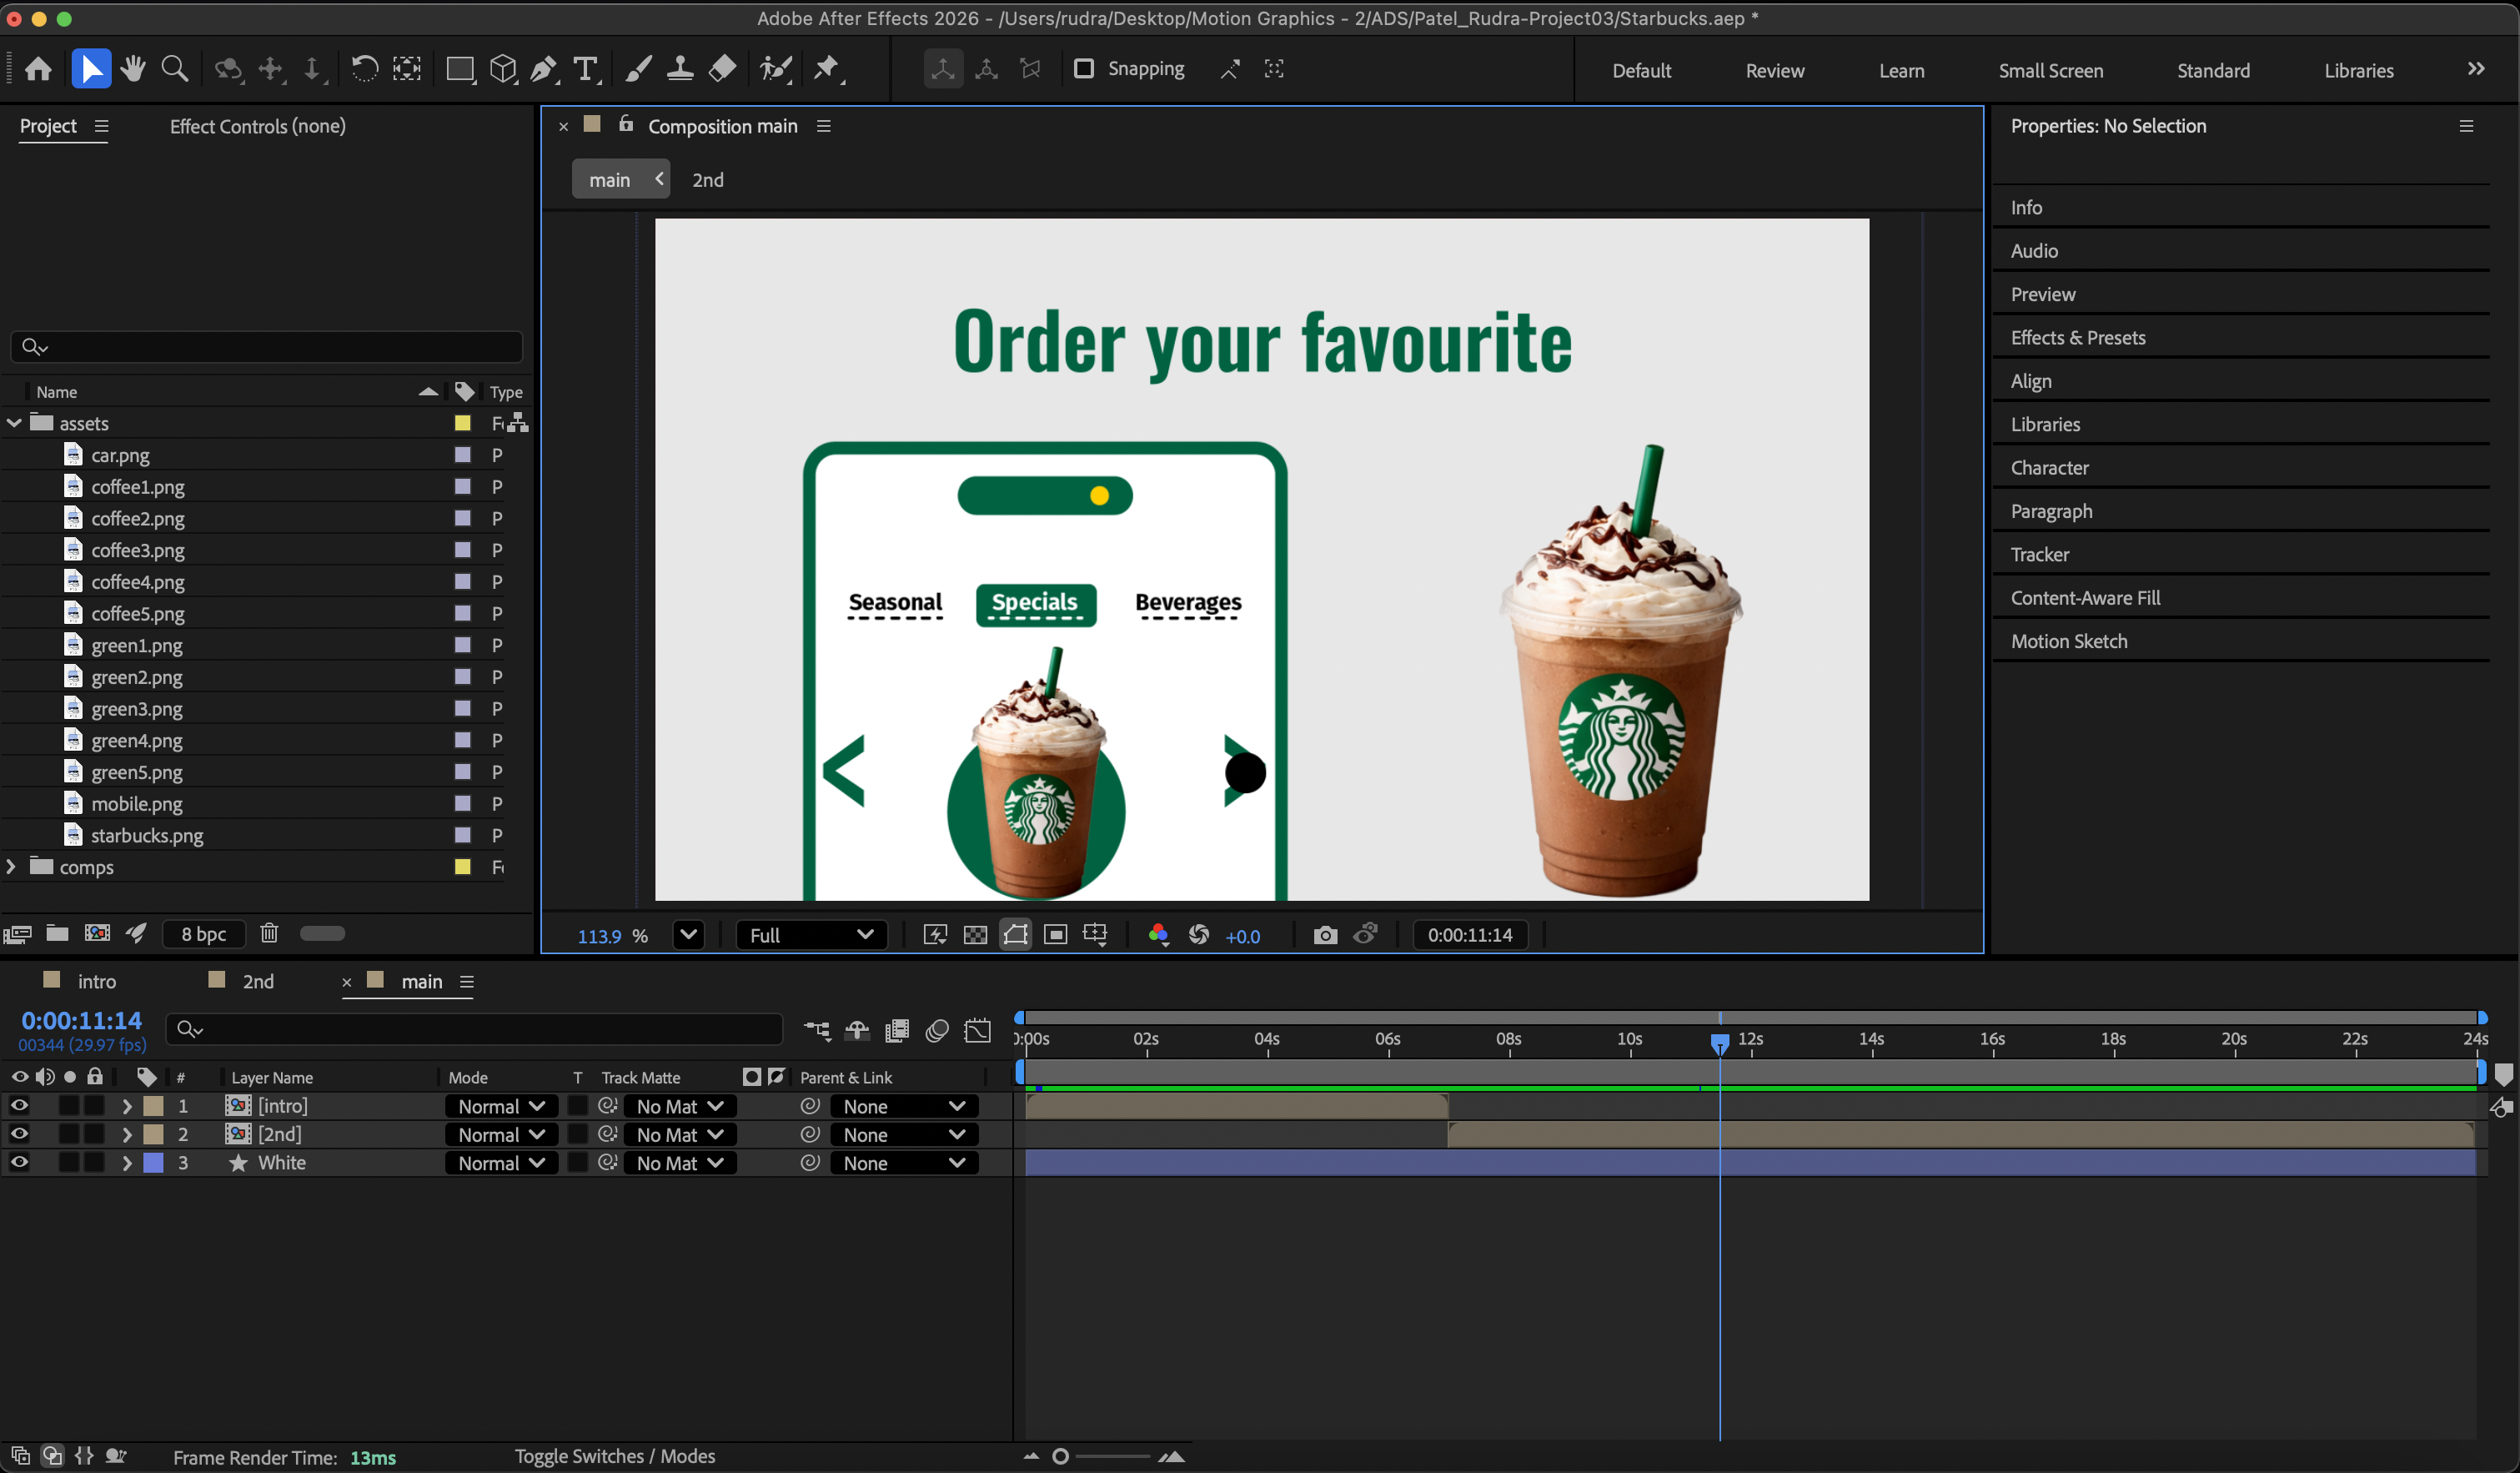The height and width of the screenshot is (1473, 2520).
Task: Hide the White layer with its eye icon
Action: tap(19, 1162)
